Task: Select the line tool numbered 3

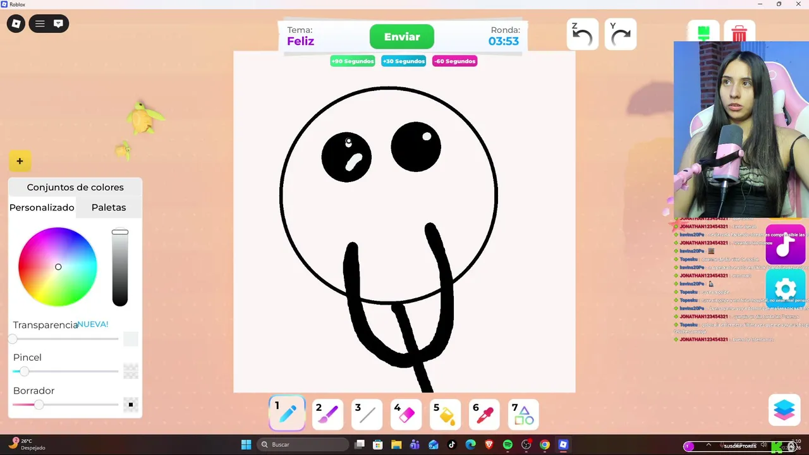Action: point(367,415)
